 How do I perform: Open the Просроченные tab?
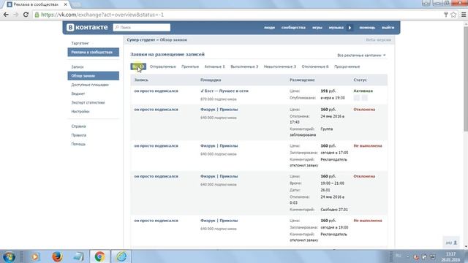click(347, 66)
